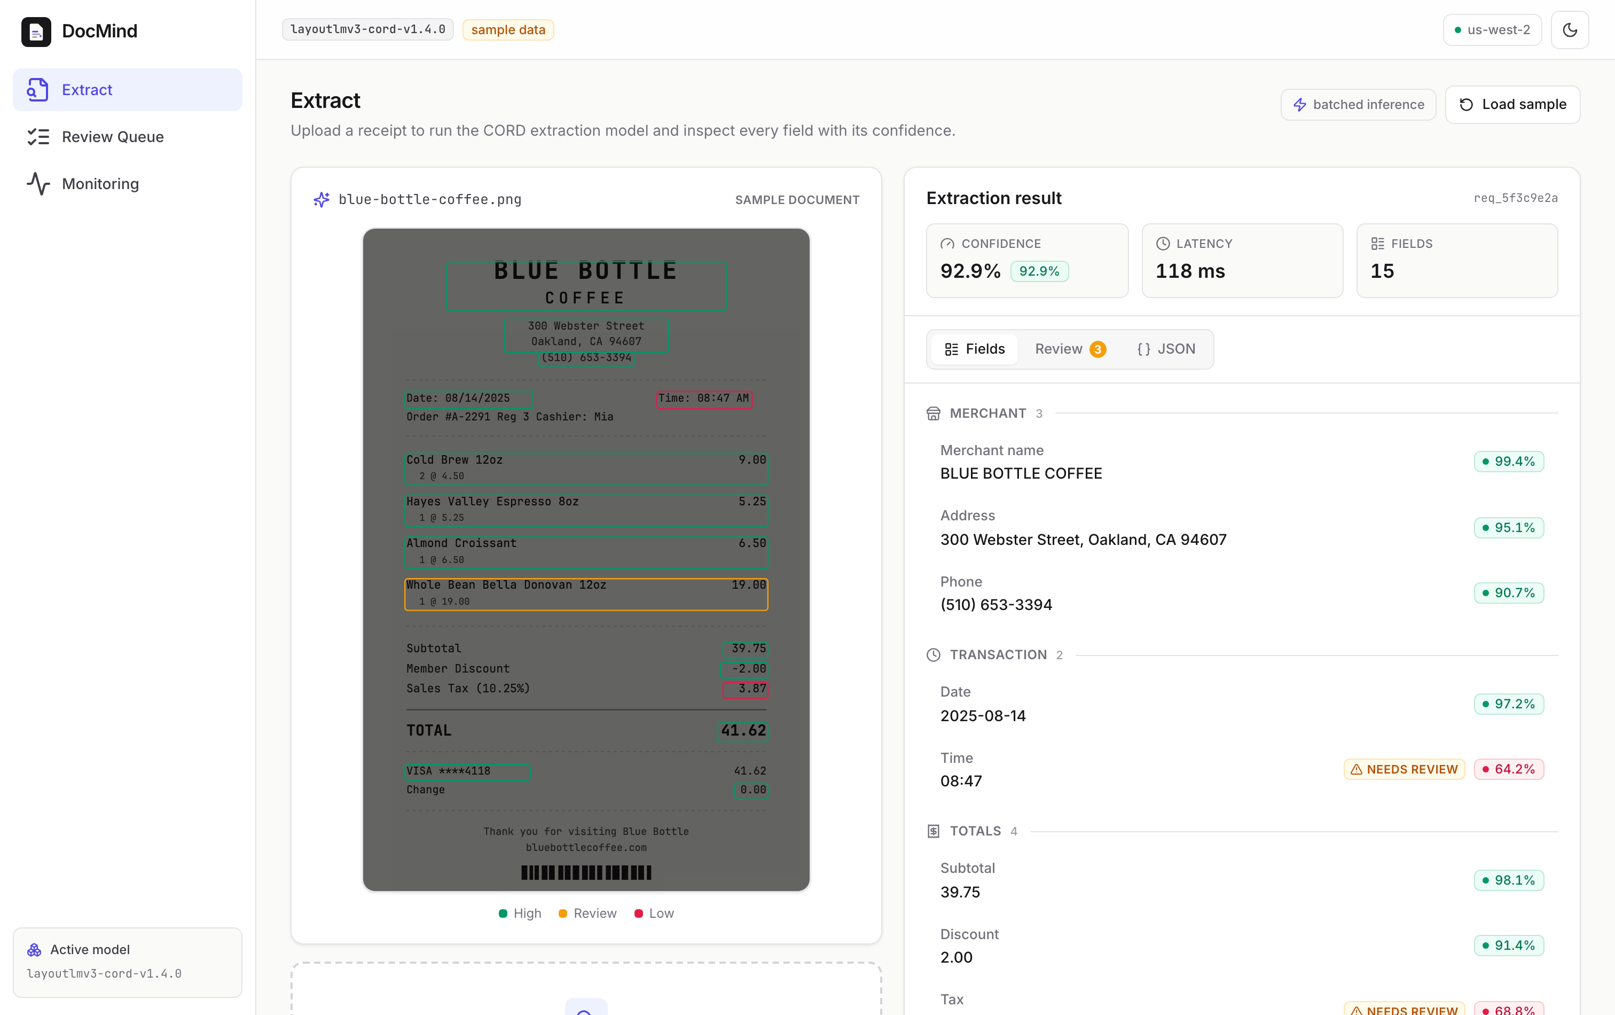Click the orange Review legend dot

point(563,913)
